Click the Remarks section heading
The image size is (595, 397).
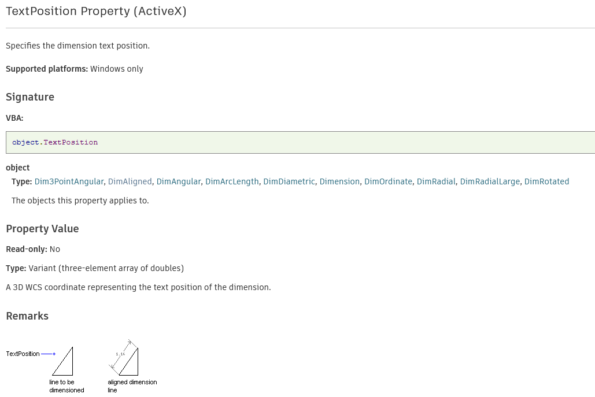tap(27, 316)
